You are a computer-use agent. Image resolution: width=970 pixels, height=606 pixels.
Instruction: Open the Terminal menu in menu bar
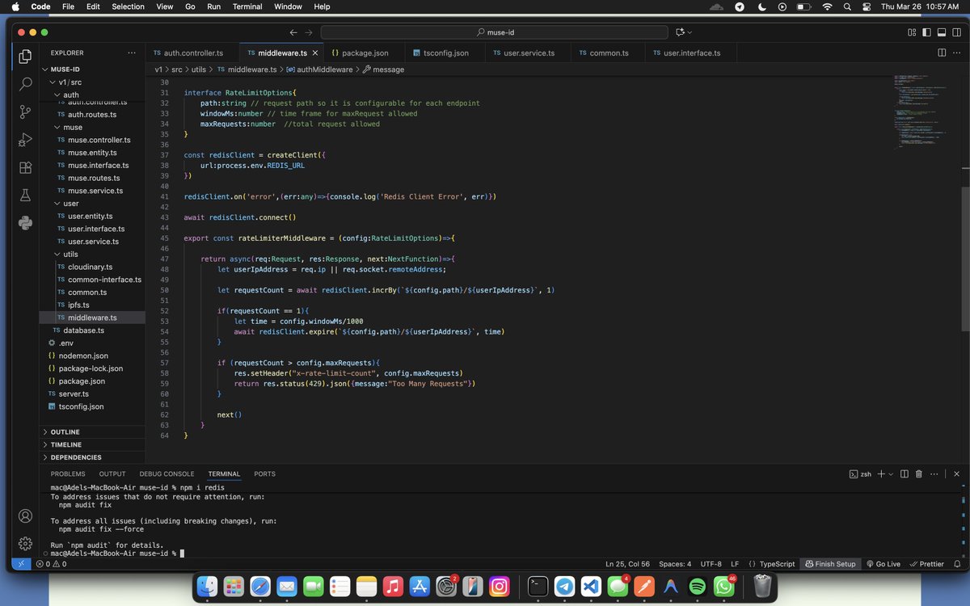point(247,6)
